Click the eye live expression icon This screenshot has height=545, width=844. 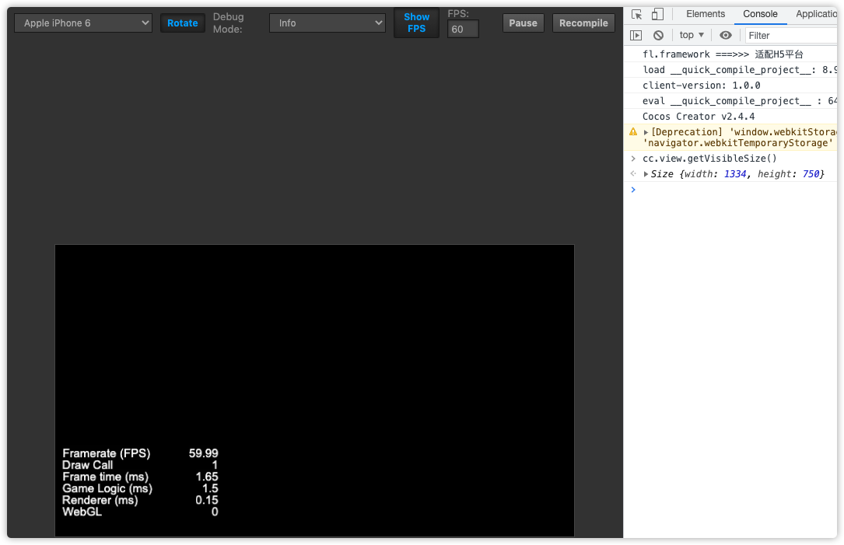(726, 36)
